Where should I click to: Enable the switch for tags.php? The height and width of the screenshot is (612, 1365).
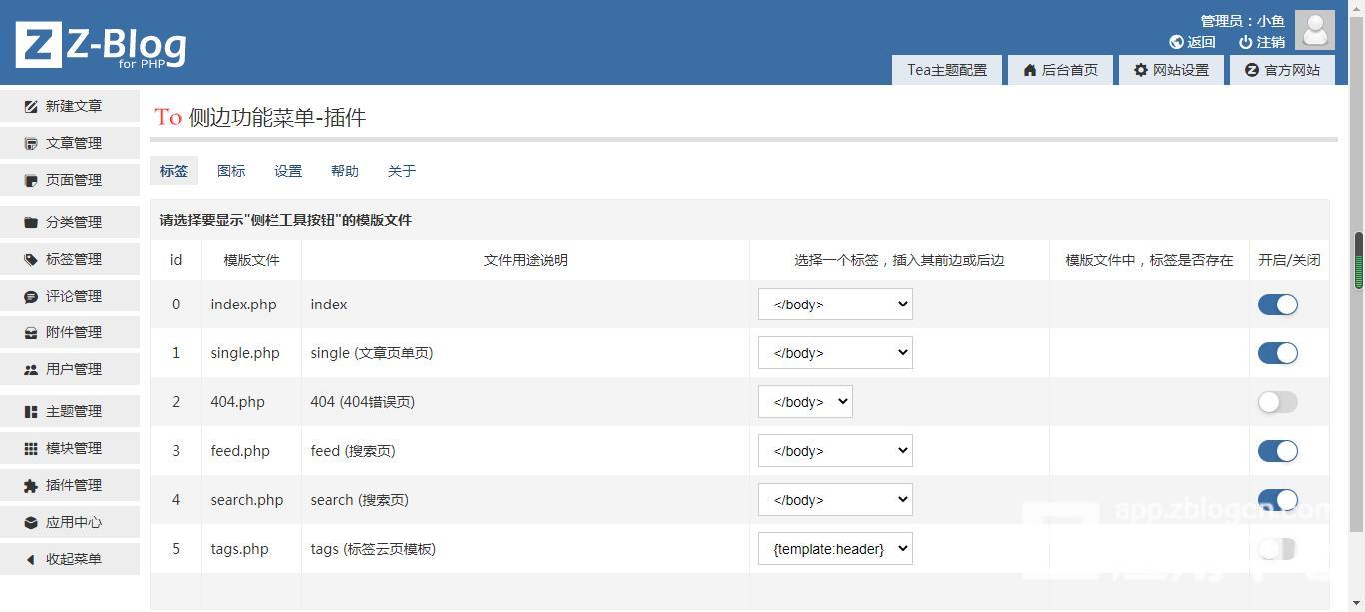(x=1277, y=549)
